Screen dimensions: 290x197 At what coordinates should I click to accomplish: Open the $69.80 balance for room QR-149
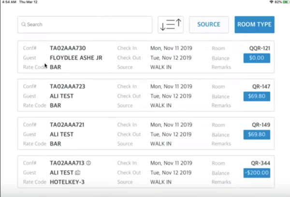click(x=257, y=134)
